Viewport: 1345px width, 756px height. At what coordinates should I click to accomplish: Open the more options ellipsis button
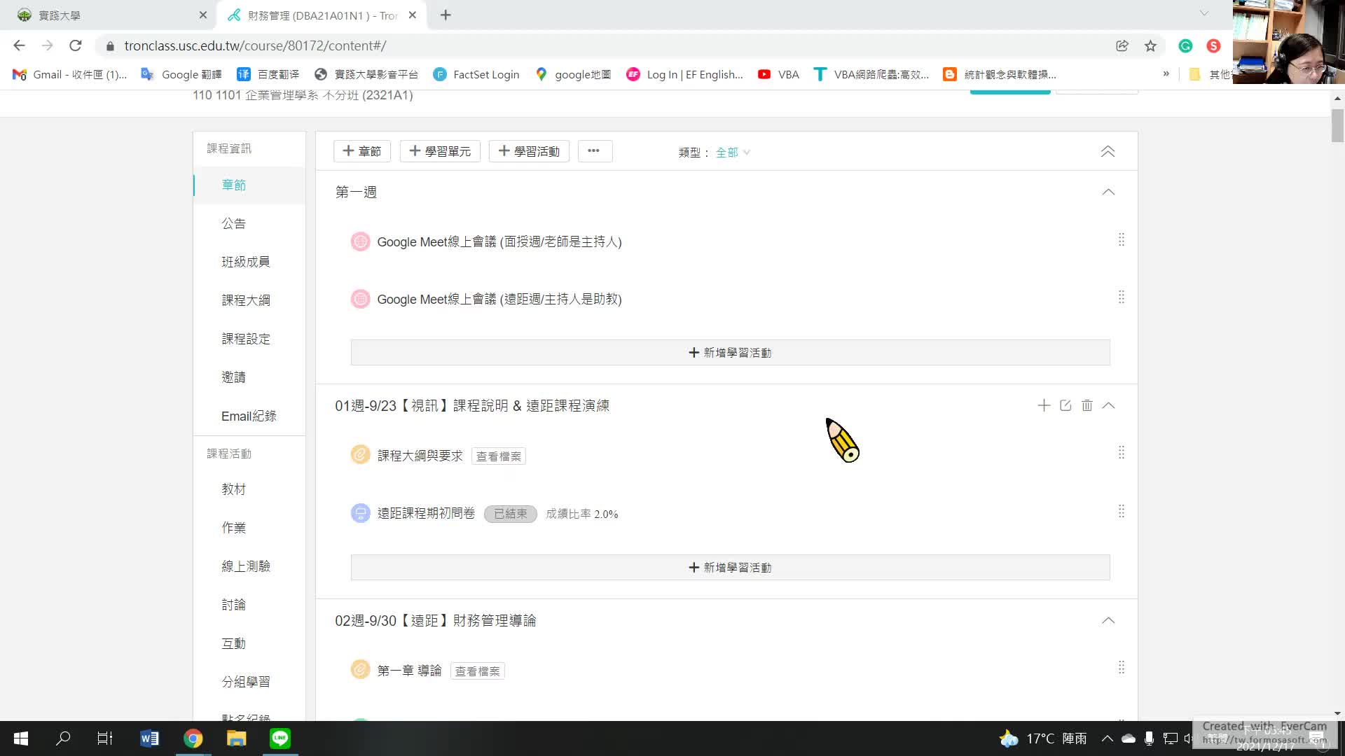click(595, 151)
